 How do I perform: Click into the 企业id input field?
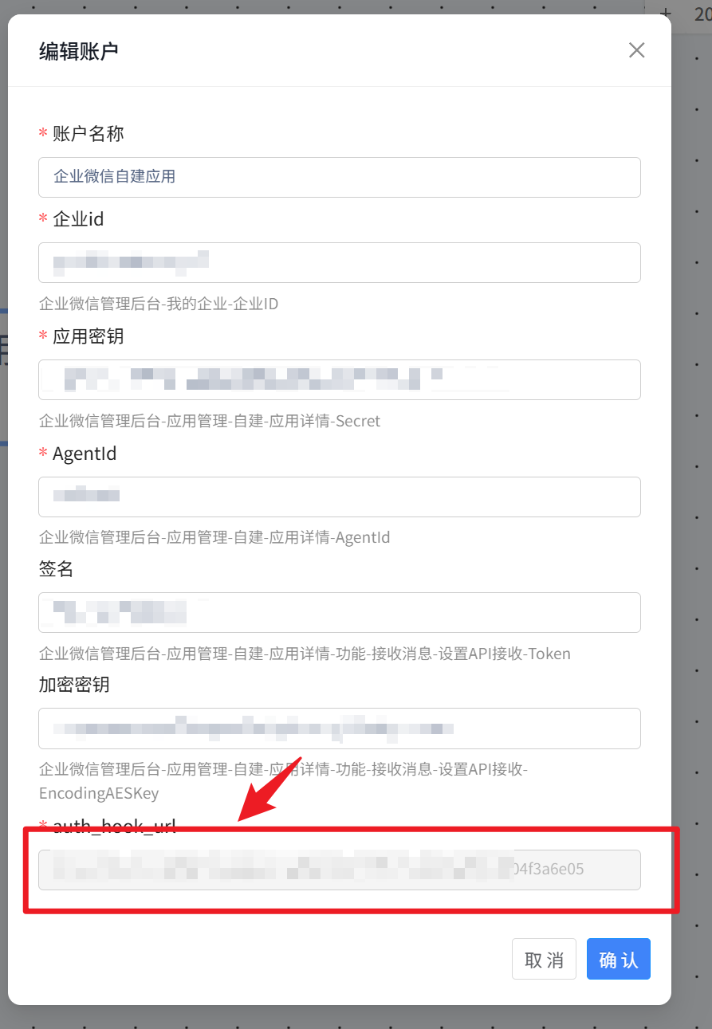coord(340,262)
